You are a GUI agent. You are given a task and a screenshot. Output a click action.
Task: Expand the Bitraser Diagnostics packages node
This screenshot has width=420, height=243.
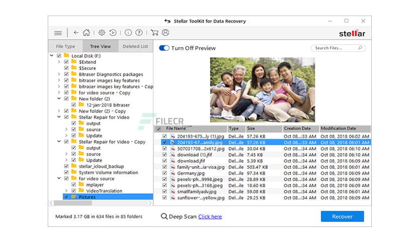coord(59,74)
